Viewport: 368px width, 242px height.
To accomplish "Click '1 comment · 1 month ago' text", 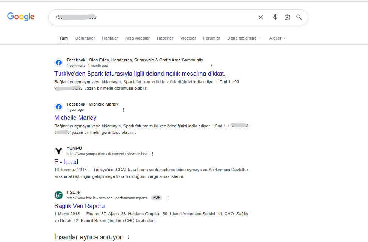I will click(x=87, y=66).
